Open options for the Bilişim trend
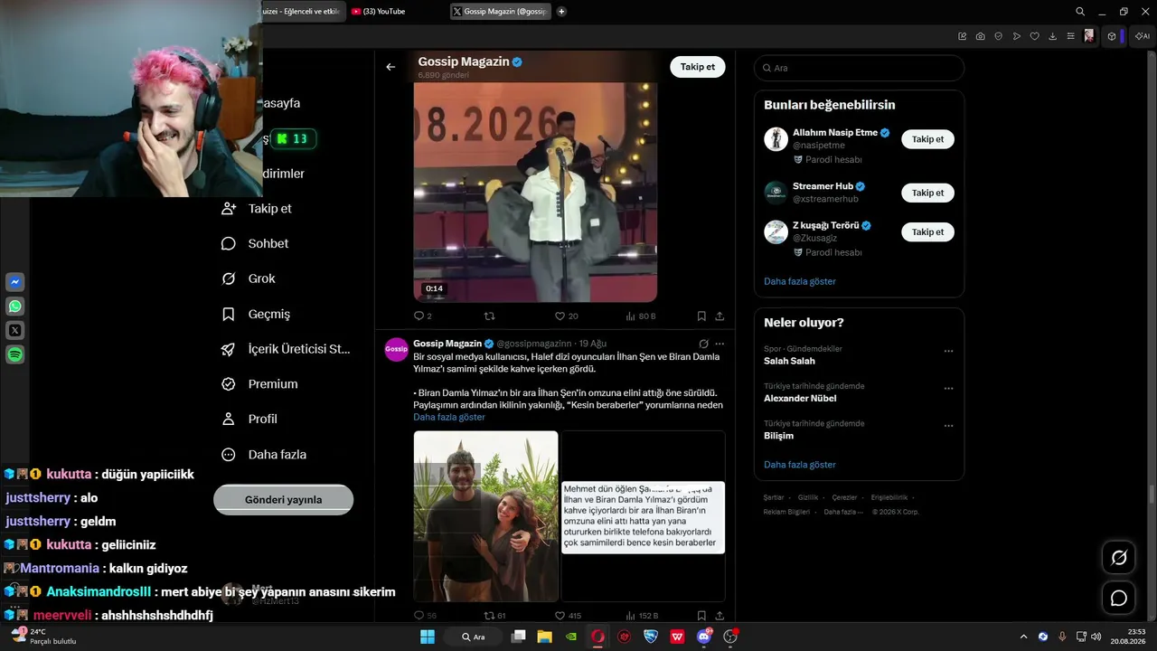This screenshot has width=1157, height=651. tap(948, 426)
